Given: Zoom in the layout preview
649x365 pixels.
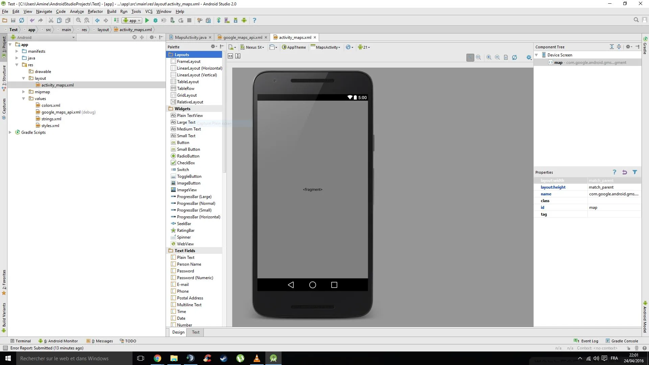Looking at the screenshot, I should [x=489, y=57].
